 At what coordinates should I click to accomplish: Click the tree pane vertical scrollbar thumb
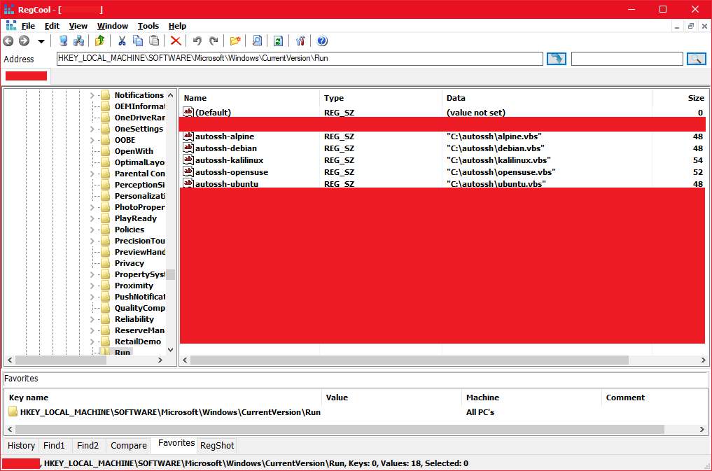tap(170, 274)
